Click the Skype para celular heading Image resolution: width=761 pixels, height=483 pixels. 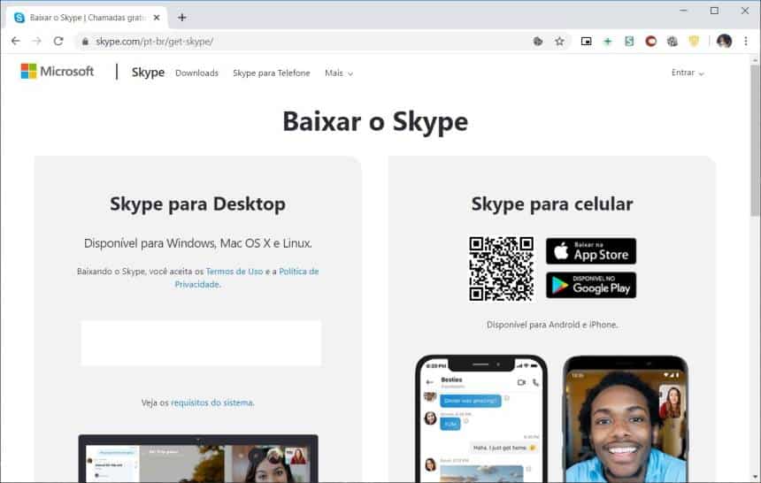(x=552, y=204)
